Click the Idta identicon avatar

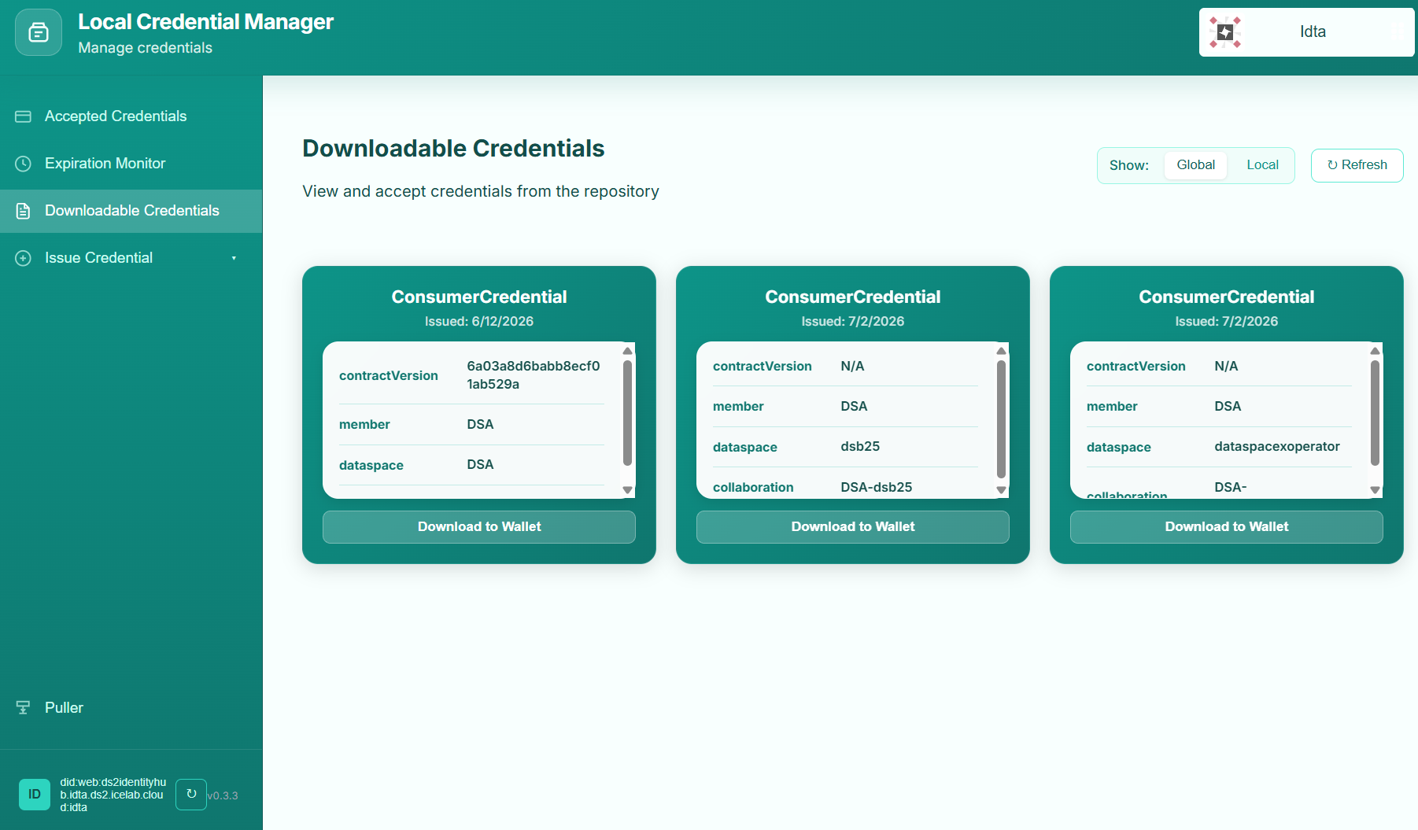point(1225,32)
